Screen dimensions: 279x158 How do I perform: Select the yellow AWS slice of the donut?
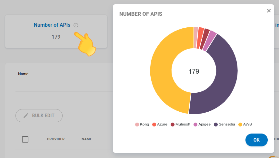point(161,71)
